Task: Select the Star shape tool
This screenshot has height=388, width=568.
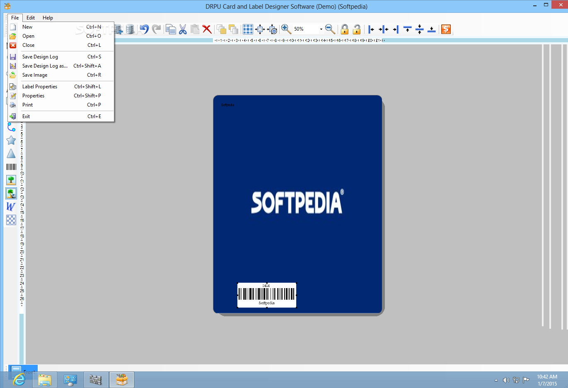Action: [11, 141]
